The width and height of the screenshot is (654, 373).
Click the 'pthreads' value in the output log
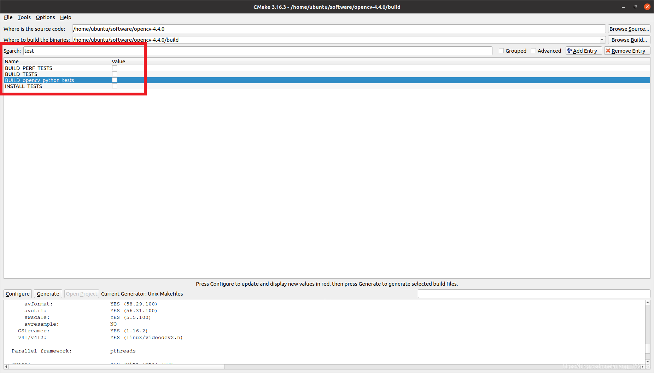coord(123,351)
